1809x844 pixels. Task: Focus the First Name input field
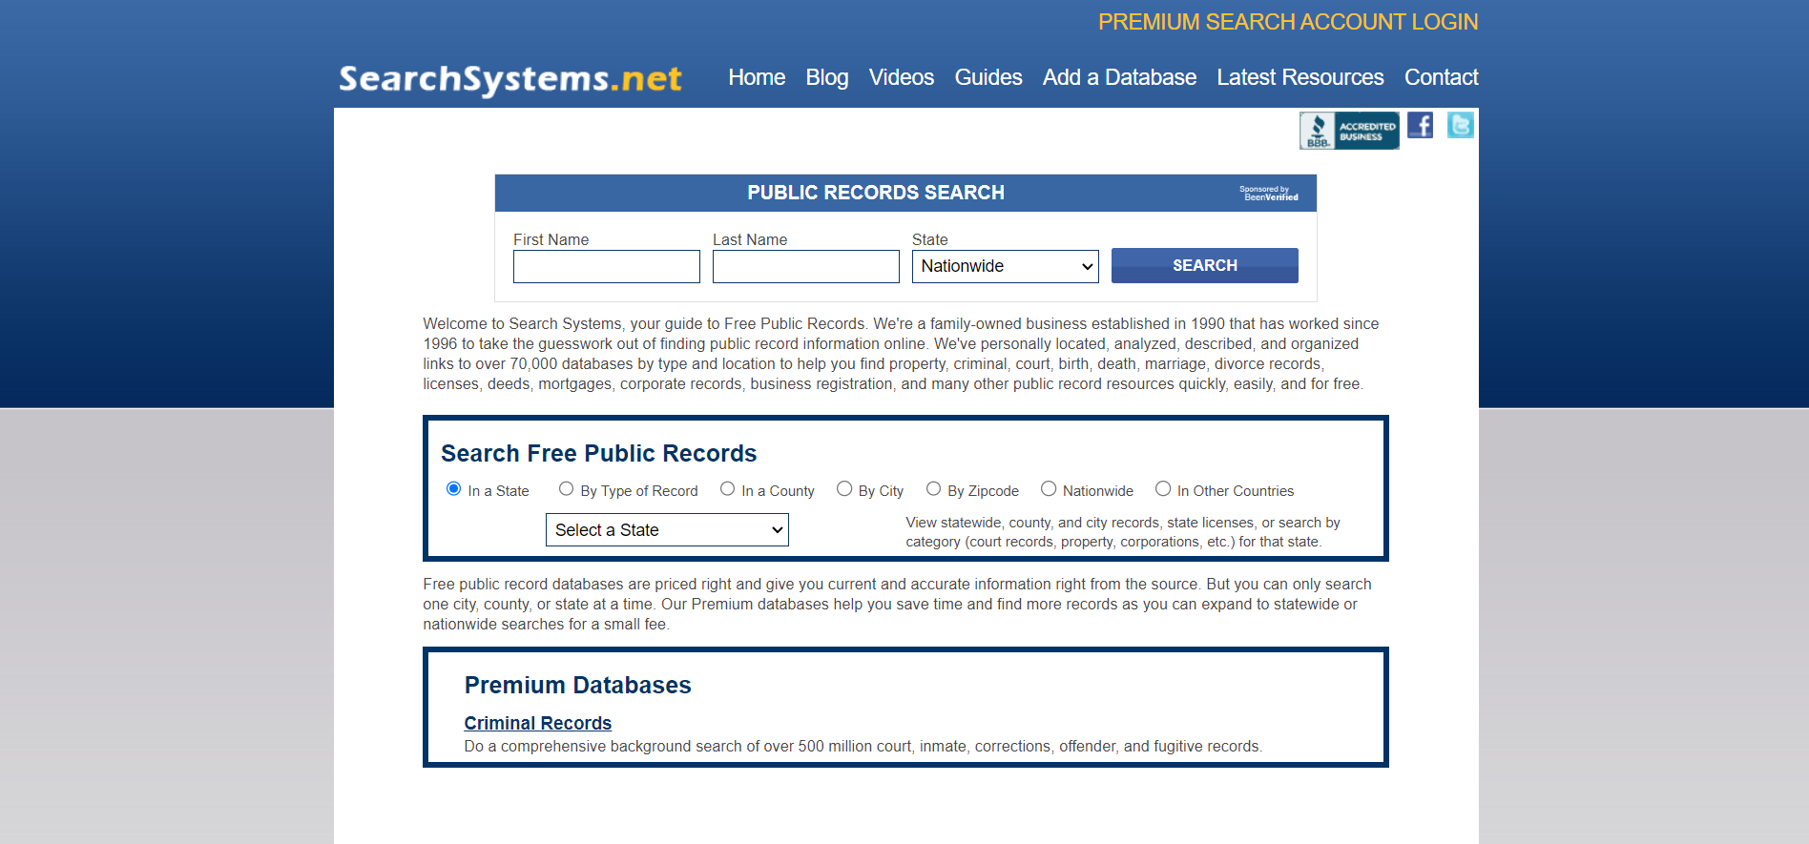tap(606, 267)
